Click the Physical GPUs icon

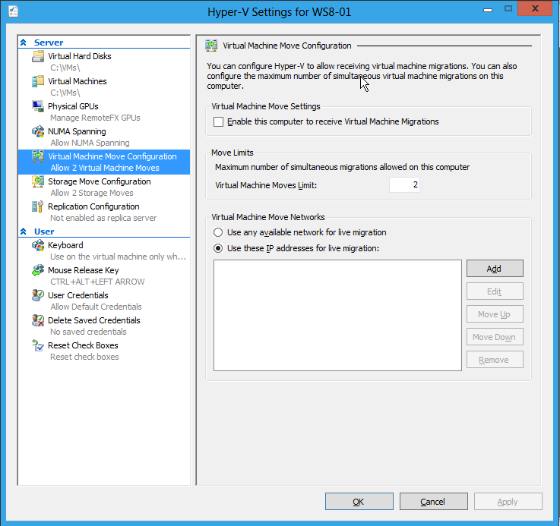click(38, 106)
